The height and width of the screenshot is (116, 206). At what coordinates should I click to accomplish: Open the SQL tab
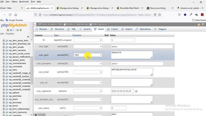tap(71, 29)
